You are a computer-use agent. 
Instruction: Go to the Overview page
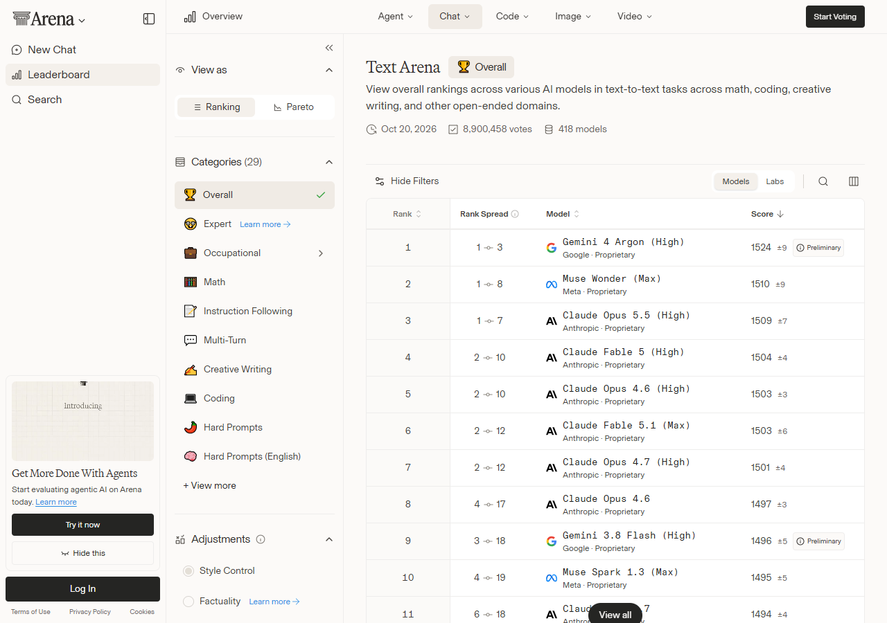point(213,17)
